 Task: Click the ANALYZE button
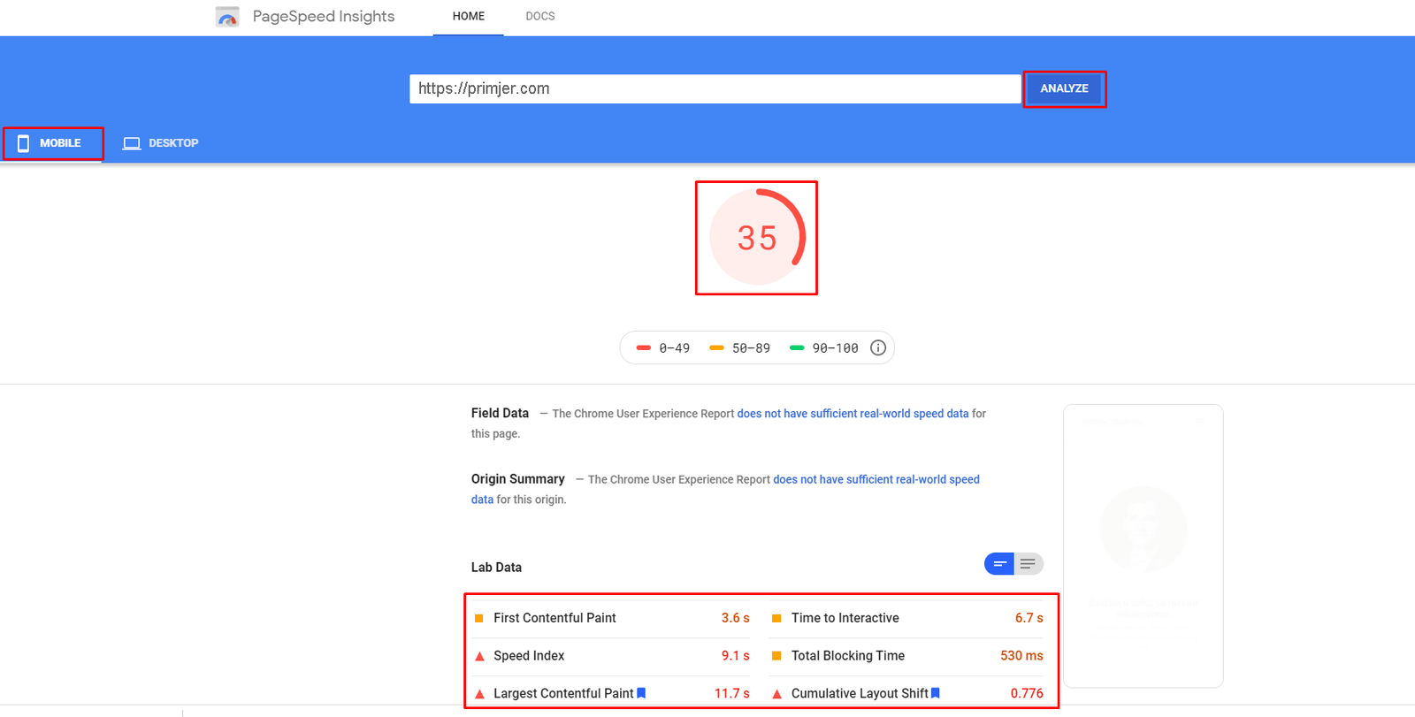(x=1064, y=88)
